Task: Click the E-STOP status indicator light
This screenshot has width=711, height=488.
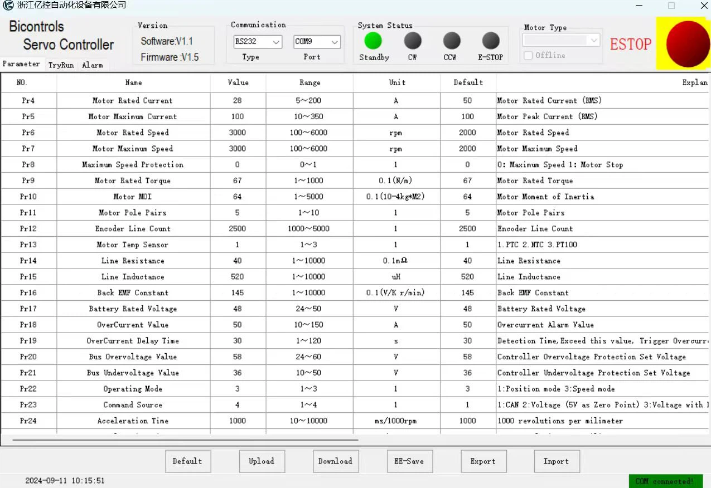Action: pyautogui.click(x=491, y=41)
